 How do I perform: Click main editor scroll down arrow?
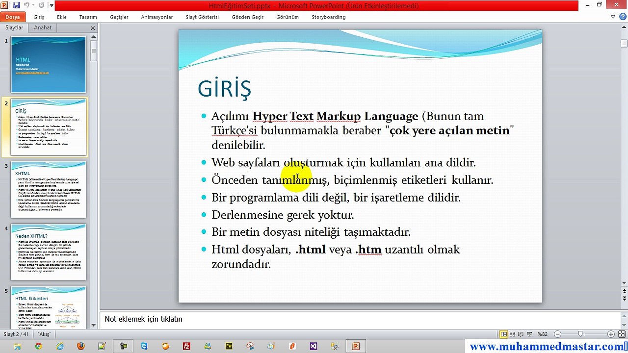pos(624,283)
